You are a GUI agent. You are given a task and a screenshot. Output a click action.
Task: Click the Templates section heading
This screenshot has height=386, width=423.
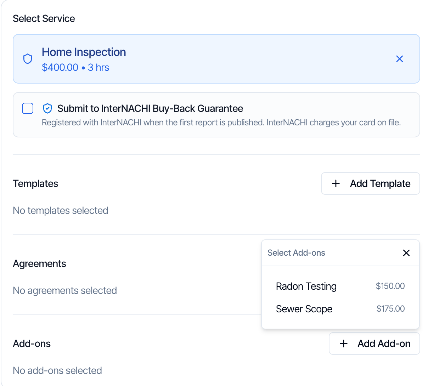click(35, 184)
